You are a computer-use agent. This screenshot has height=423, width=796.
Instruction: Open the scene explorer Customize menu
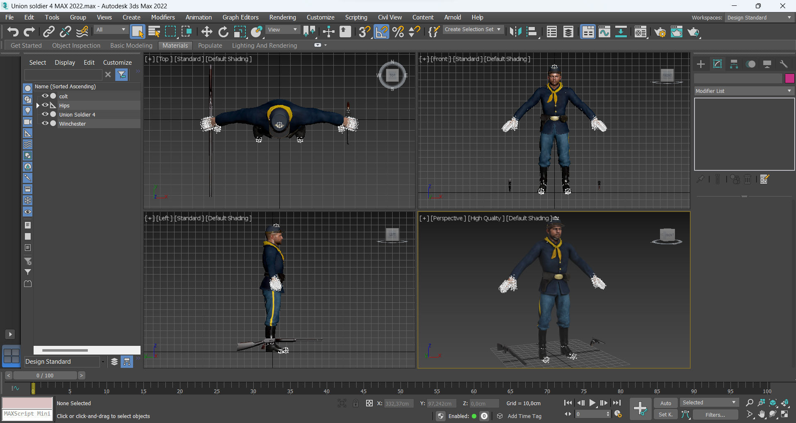[117, 63]
